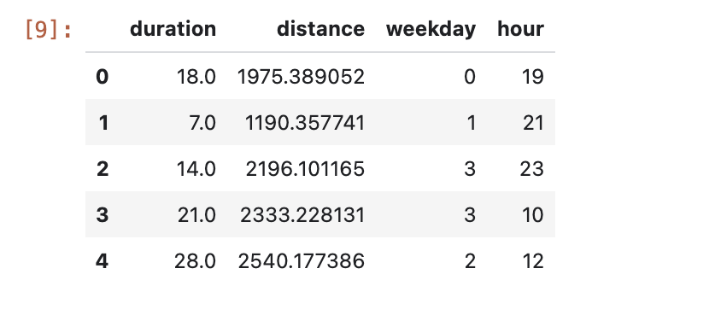The width and height of the screenshot is (721, 321).
Task: Click the duration column header
Action: tap(173, 29)
